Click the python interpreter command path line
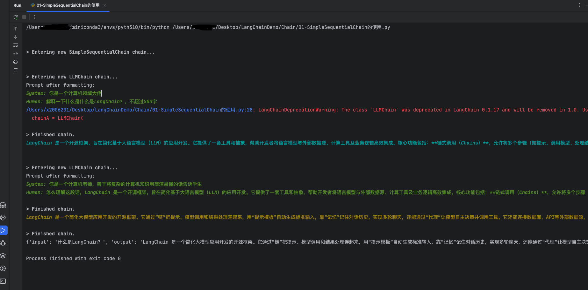 [208, 27]
